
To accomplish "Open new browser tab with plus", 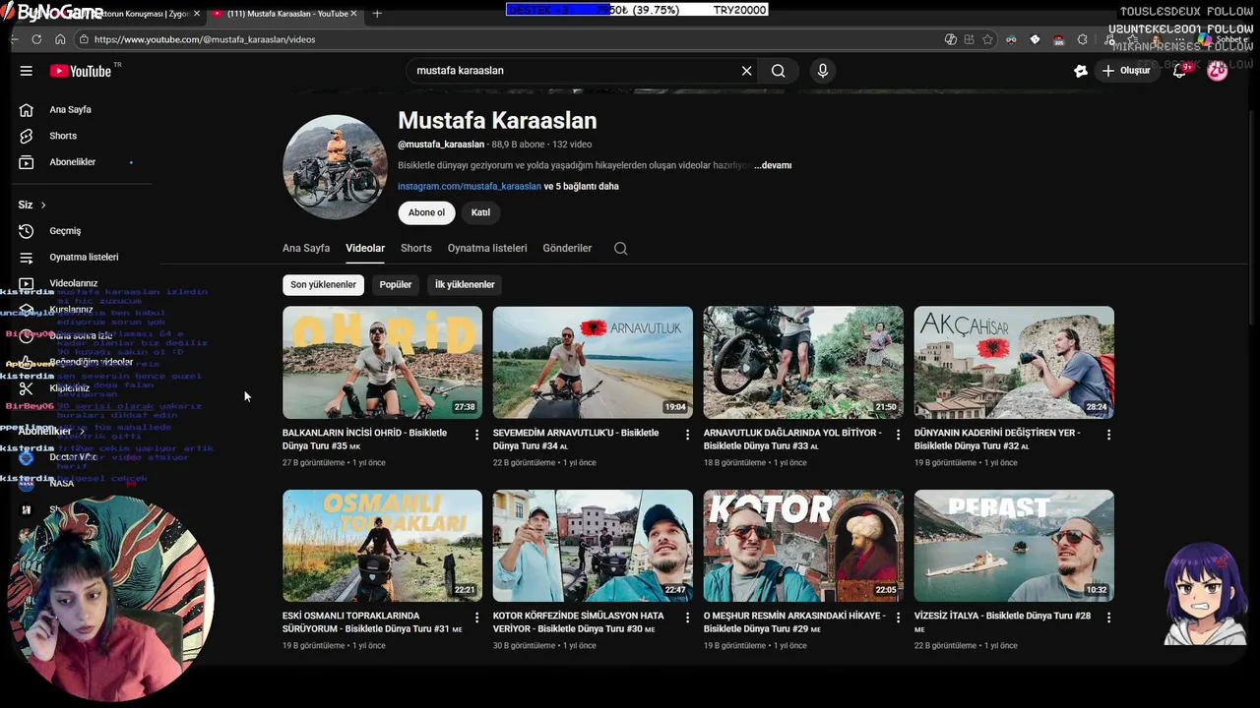I will click(377, 14).
